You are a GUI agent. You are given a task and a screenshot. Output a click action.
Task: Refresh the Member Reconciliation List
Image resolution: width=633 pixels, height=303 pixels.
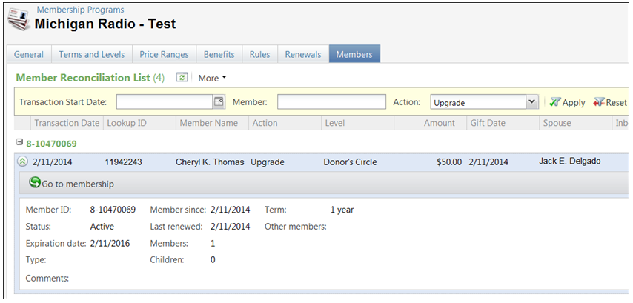coord(182,78)
